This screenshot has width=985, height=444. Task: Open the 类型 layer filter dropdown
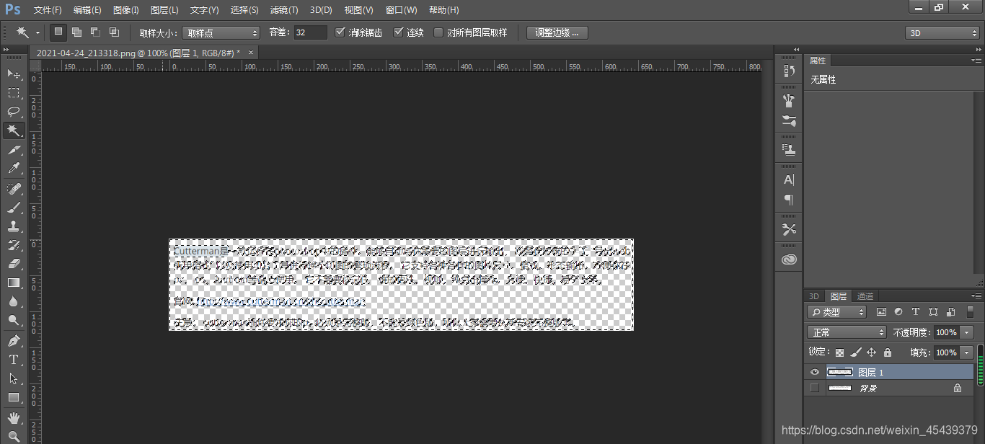pos(836,312)
